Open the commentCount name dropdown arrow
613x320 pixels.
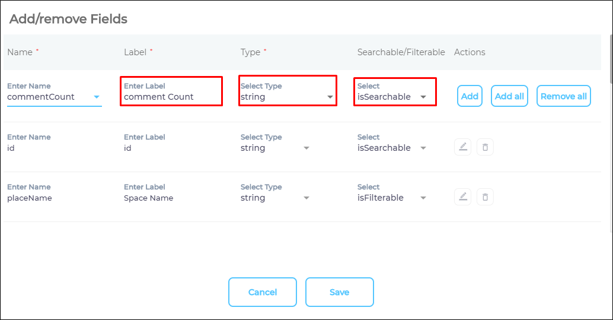[97, 97]
